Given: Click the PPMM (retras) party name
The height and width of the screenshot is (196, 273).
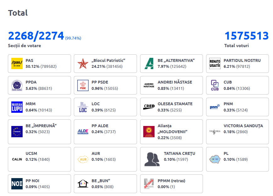Looking at the screenshot, I should (x=171, y=181).
